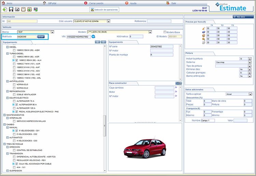Click arrow icon beside Placa constructor Nº motor
The width and height of the screenshot is (256, 176).
(x=176, y=96)
